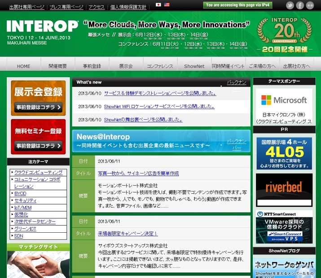Open ShowNet WiFi ロケーションサービス news link

point(159,107)
